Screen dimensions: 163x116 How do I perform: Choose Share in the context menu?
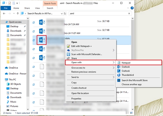click(x=74, y=58)
